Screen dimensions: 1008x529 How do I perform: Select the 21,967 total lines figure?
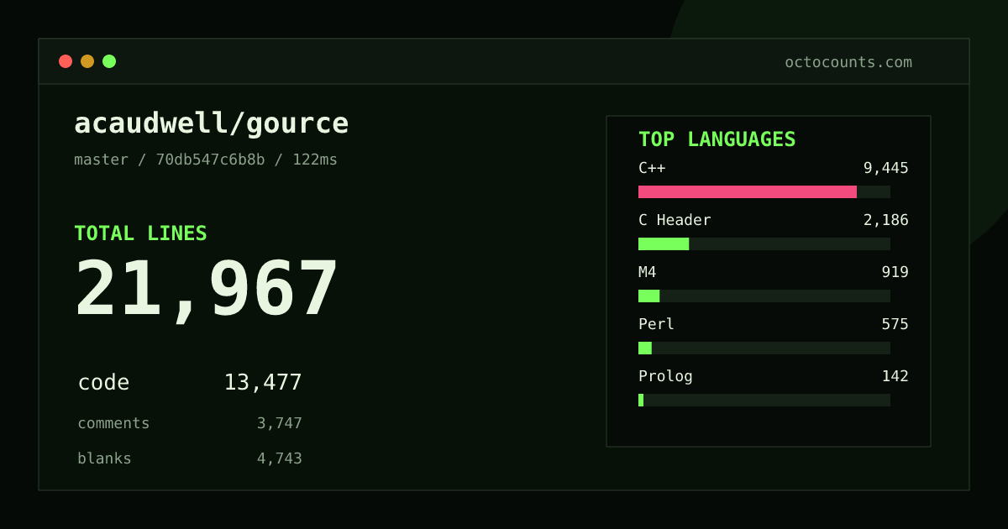coord(206,289)
